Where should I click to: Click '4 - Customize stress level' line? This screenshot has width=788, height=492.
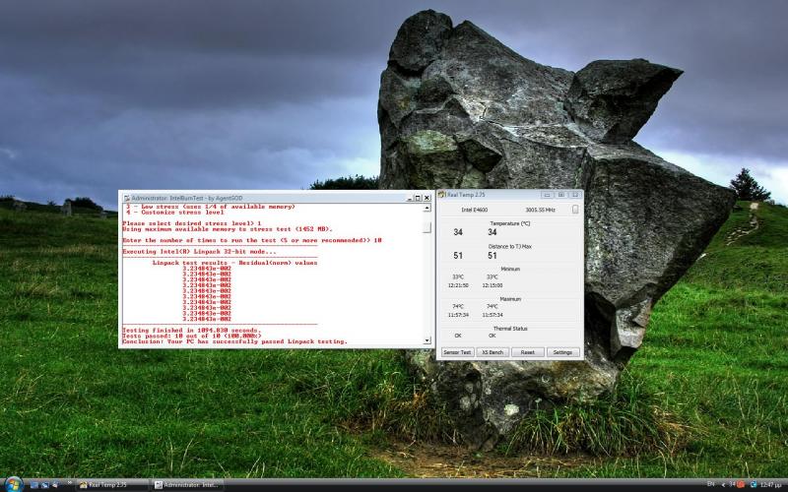pos(175,213)
